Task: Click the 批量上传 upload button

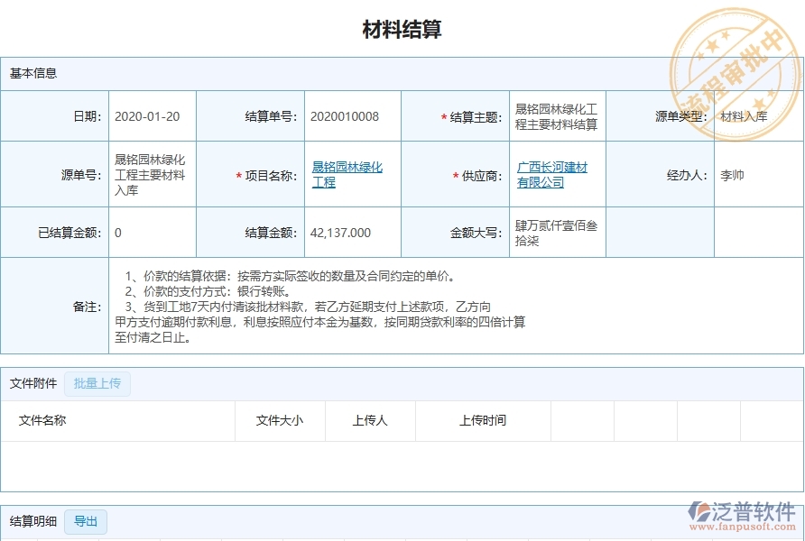Action: (97, 383)
